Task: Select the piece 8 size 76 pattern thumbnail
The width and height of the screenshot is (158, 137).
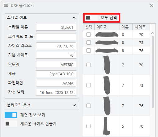Action: (107, 51)
